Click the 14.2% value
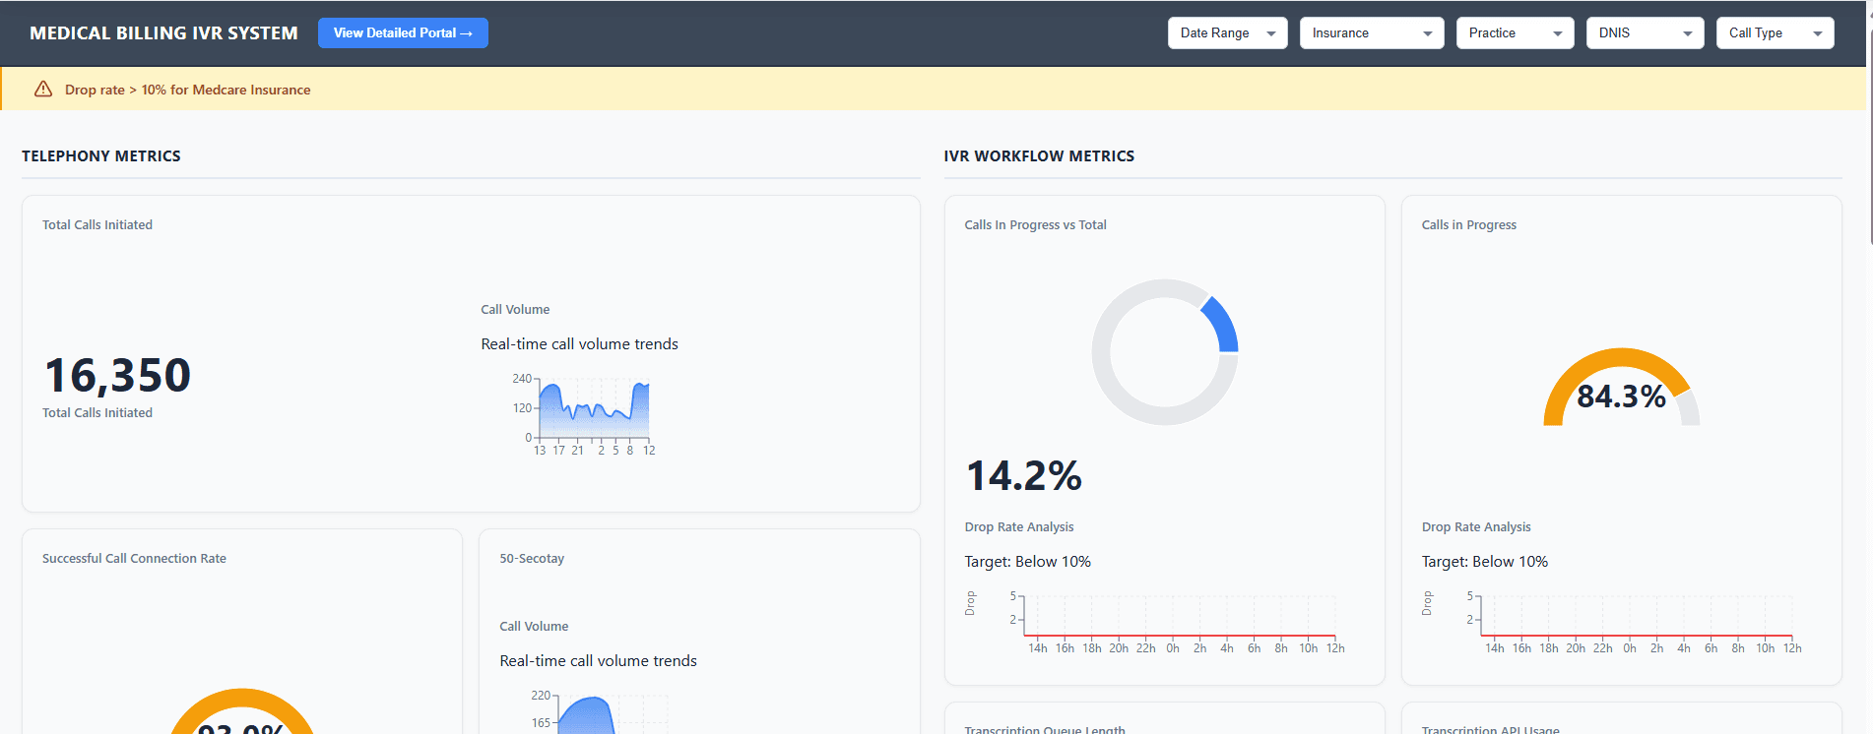The image size is (1873, 734). tap(1024, 476)
